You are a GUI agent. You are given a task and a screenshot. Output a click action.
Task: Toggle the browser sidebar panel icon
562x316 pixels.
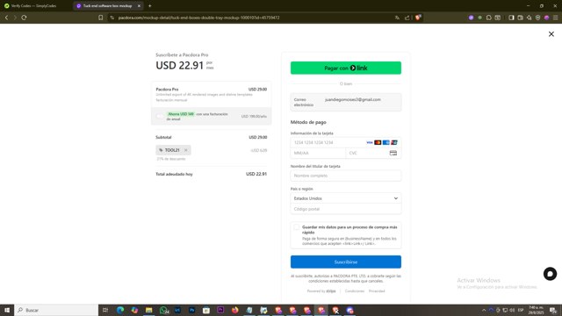pyautogui.click(x=511, y=18)
